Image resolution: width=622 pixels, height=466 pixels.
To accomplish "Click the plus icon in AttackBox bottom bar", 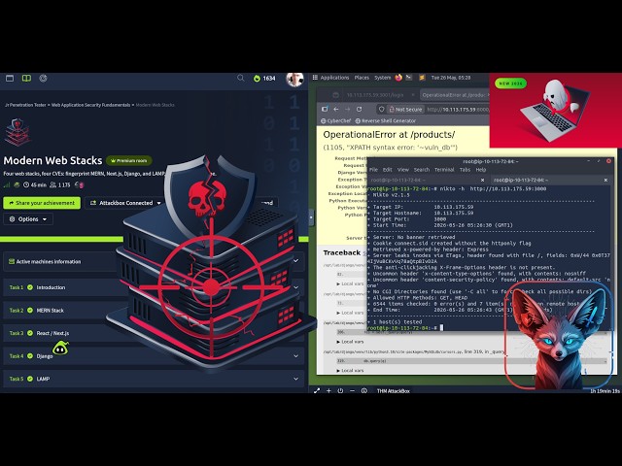I will 328,390.
